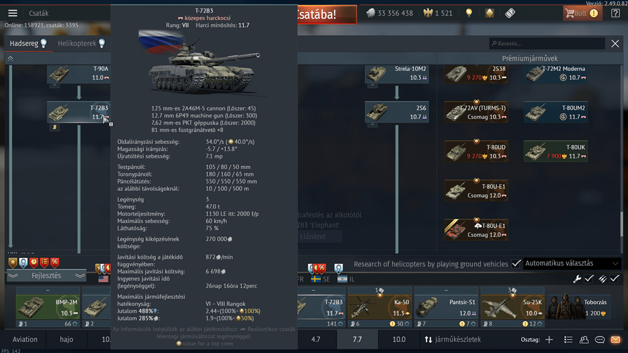Image resolution: width=628 pixels, height=353 pixels.
Task: Open Automatikus választás dropdown
Action: 572,263
